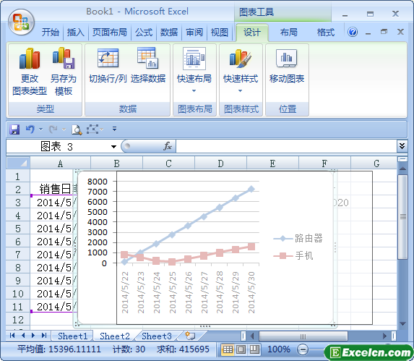
Task: Select row 12 header
Action: click(18, 320)
